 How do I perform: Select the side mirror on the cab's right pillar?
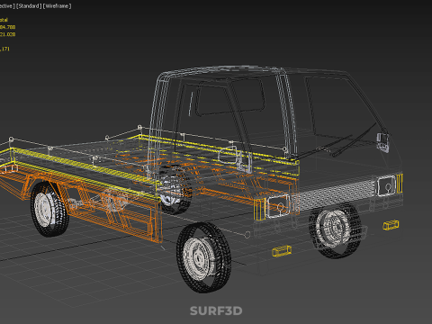[x=382, y=142]
